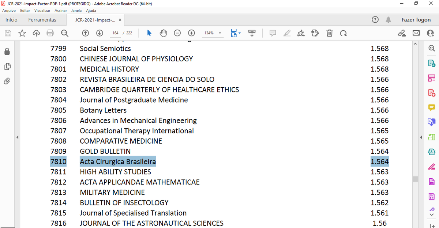The height and width of the screenshot is (228, 439).
Task: Send file by email envelope icon
Action: [x=416, y=33]
